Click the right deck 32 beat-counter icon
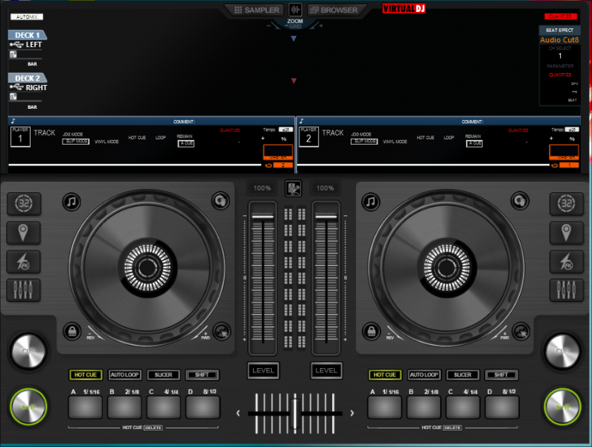592x447 pixels. (x=567, y=204)
